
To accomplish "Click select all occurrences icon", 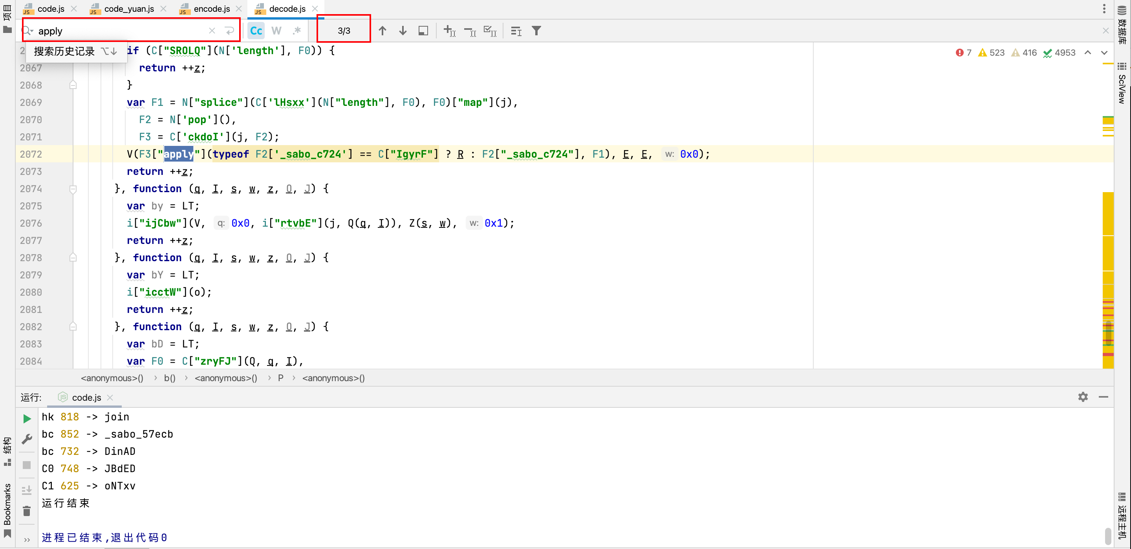I will 490,31.
